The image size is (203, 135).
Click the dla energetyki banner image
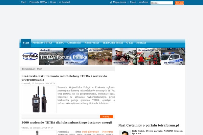[x=125, y=56]
